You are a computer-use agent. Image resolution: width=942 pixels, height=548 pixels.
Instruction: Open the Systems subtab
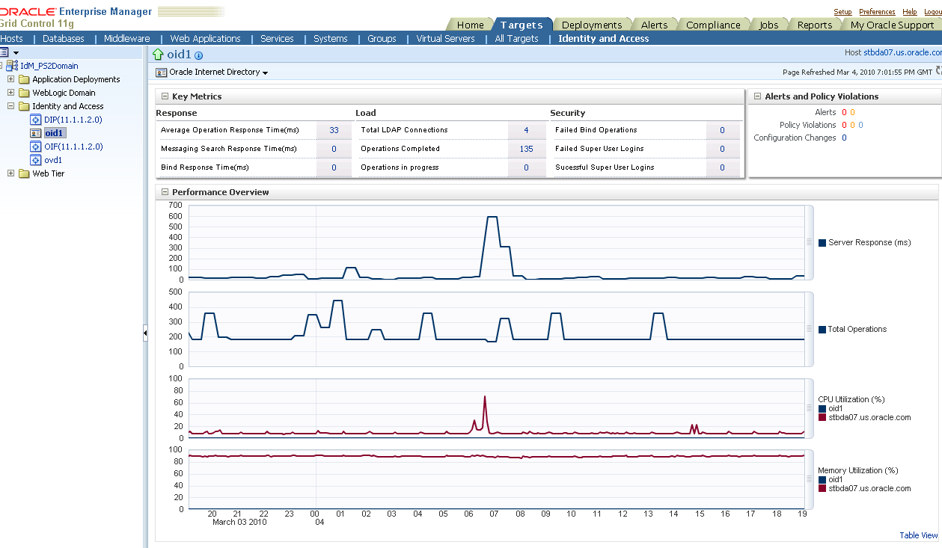click(x=331, y=38)
